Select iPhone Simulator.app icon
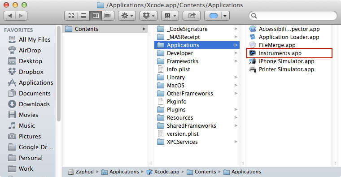The image size is (341, 177). point(253,61)
